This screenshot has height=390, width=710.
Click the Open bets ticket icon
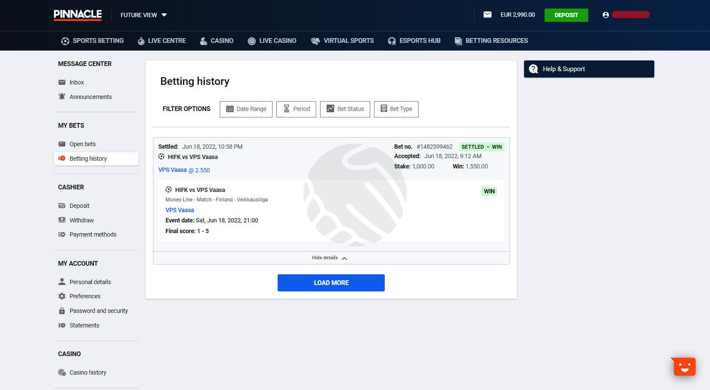[62, 144]
